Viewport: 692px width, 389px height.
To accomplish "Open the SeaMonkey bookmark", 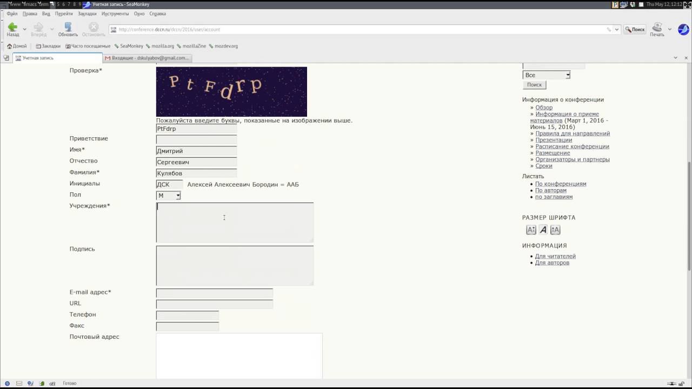I will 129,46.
